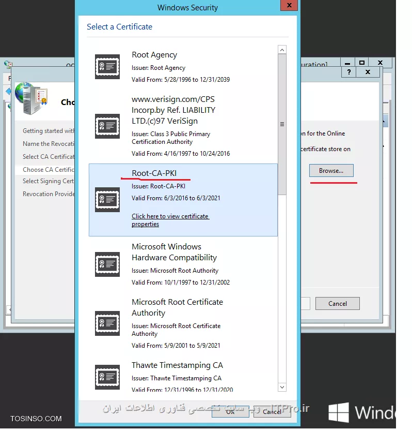Select the Root Agency certificate entry
Screen dimensions: 412x430
click(x=183, y=67)
